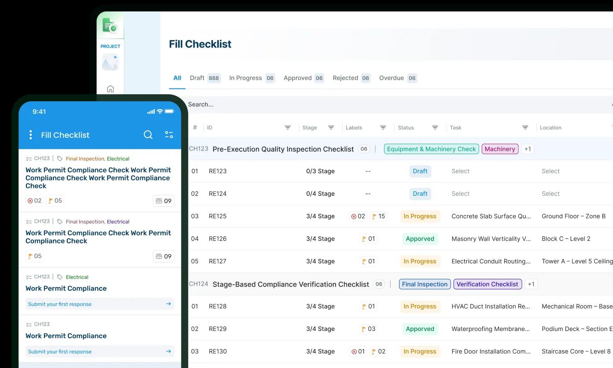This screenshot has height=368, width=613.
Task: Click the error count 02 in row RE125
Action: click(357, 216)
